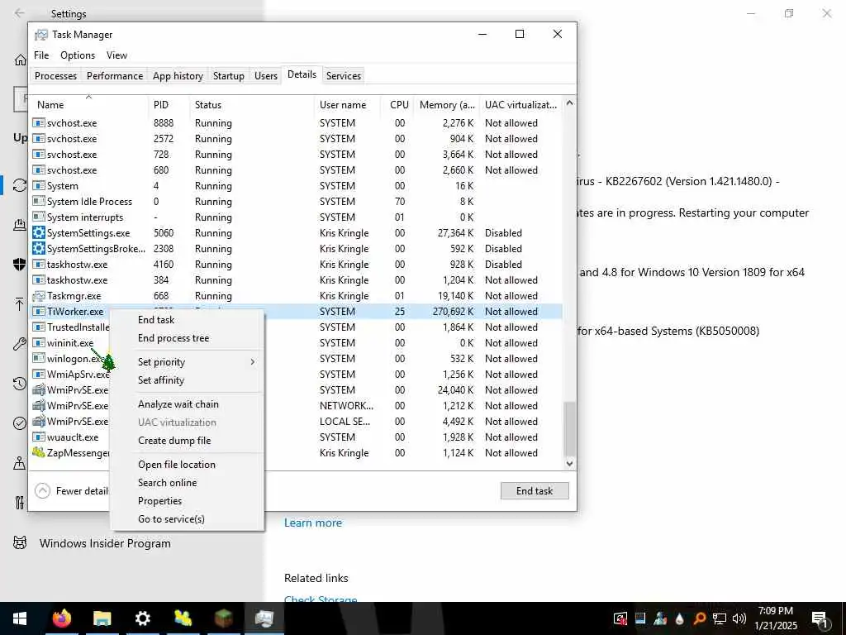Select Search online in context menu

(167, 483)
